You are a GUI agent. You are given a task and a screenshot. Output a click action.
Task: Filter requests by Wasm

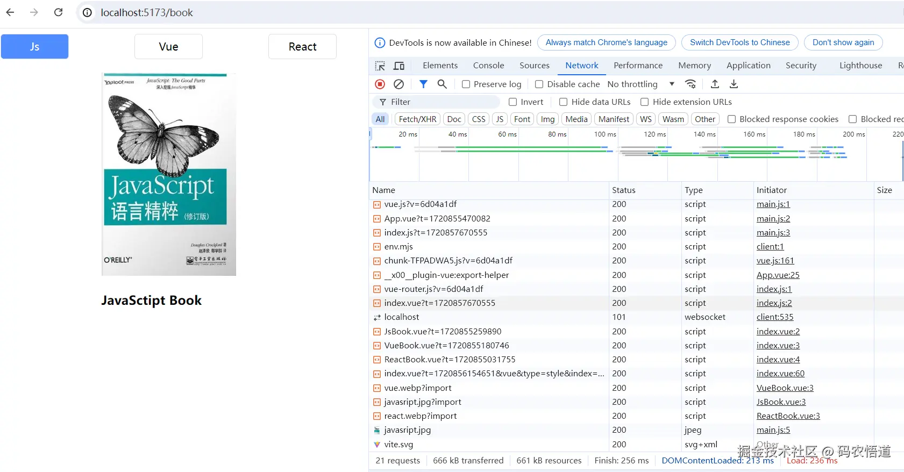click(673, 119)
